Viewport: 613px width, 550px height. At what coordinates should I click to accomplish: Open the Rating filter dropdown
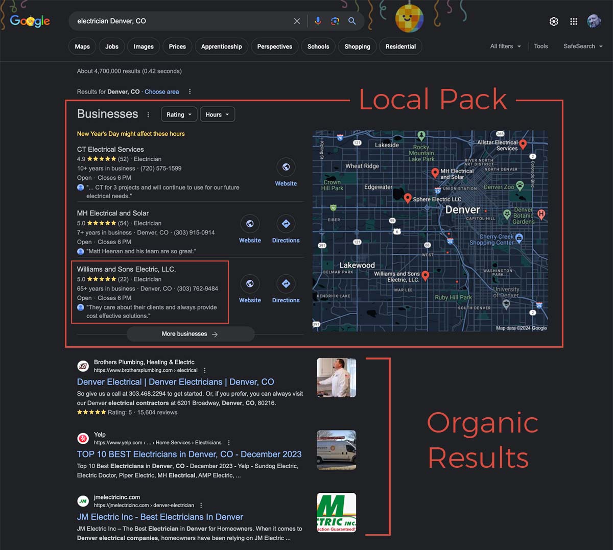coord(178,114)
